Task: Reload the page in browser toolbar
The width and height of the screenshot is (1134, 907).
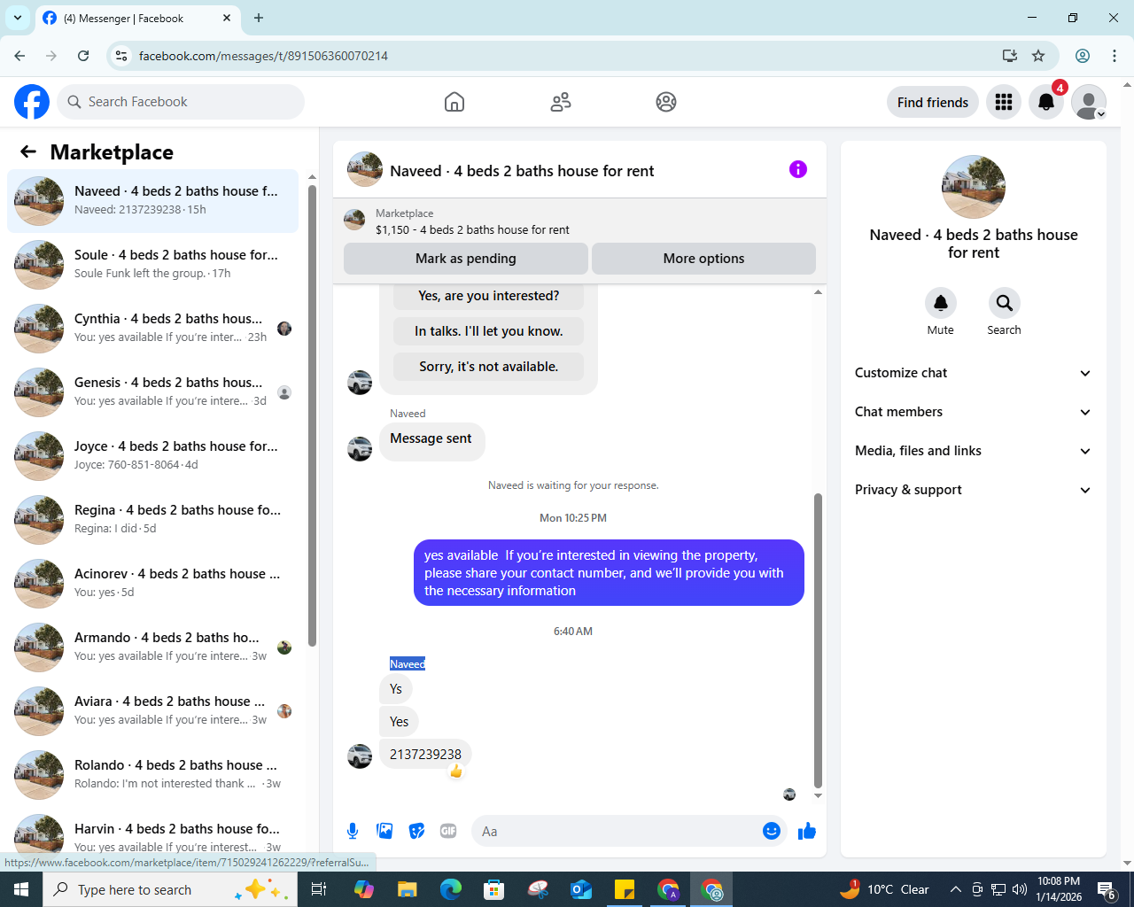Action: (x=83, y=56)
